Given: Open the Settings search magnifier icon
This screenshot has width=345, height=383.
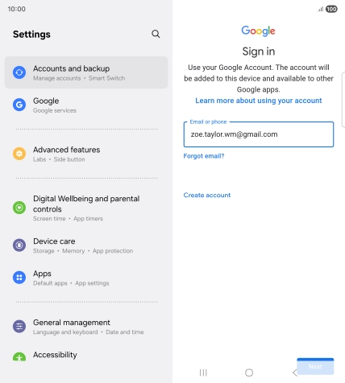Looking at the screenshot, I should click(156, 34).
